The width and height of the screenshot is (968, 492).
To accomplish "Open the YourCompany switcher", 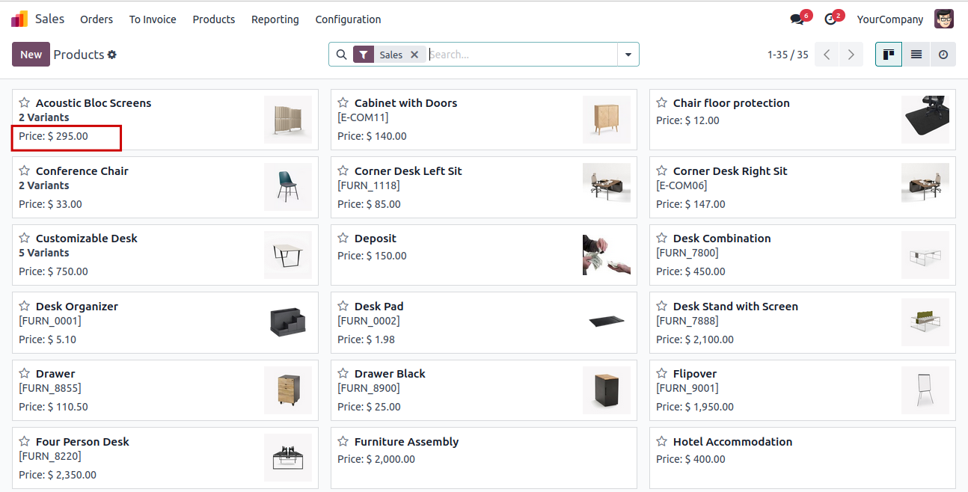I will [890, 19].
